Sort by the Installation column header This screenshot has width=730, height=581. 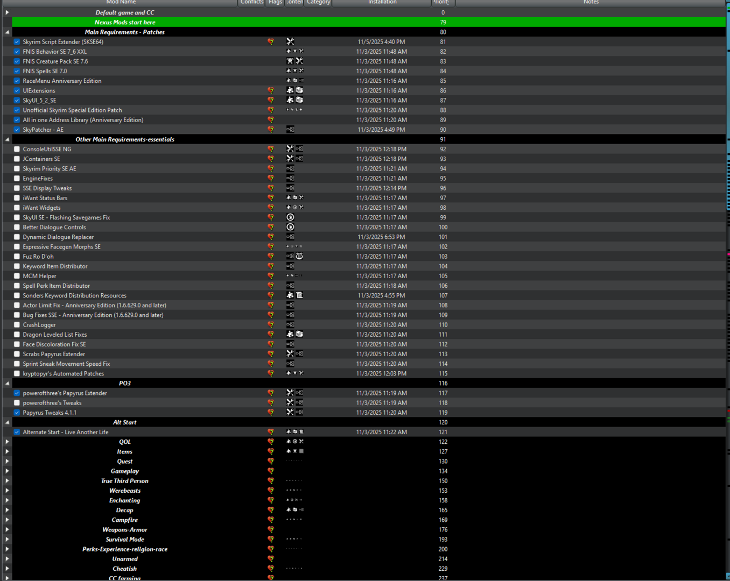tap(382, 3)
